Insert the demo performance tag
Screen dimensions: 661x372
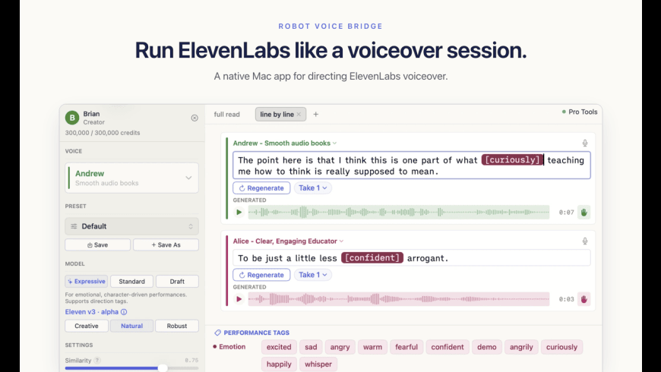click(x=486, y=347)
